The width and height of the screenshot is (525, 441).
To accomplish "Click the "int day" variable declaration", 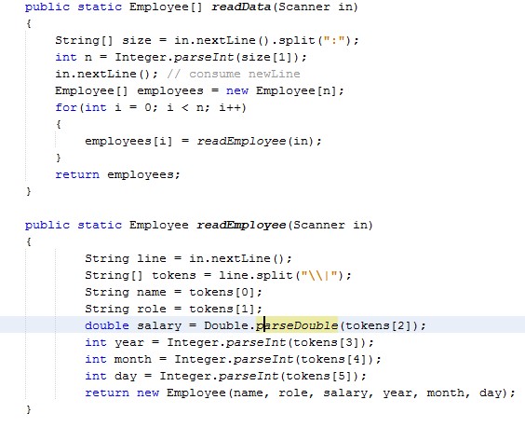I will tap(111, 376).
